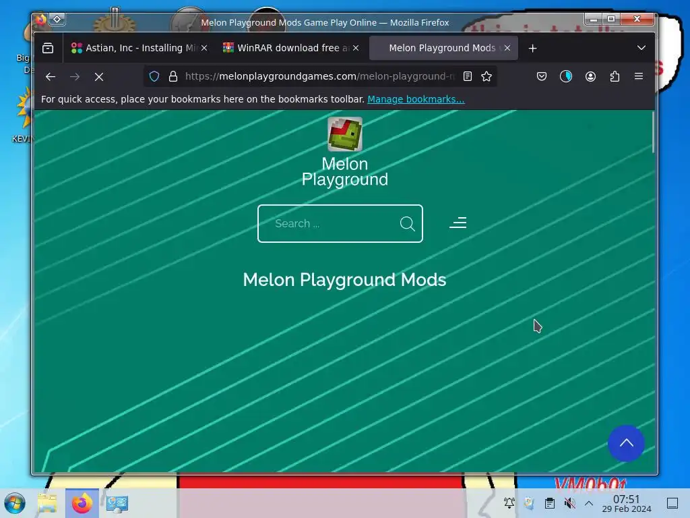Toggle the titlebar on-all-desktops pin button
This screenshot has width=690, height=518.
pos(57,20)
